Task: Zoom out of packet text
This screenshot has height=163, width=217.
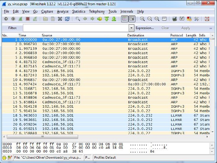Action: coord(150,19)
